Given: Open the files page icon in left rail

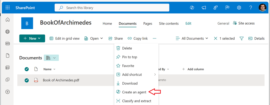Looking at the screenshot, I should 8,55.
